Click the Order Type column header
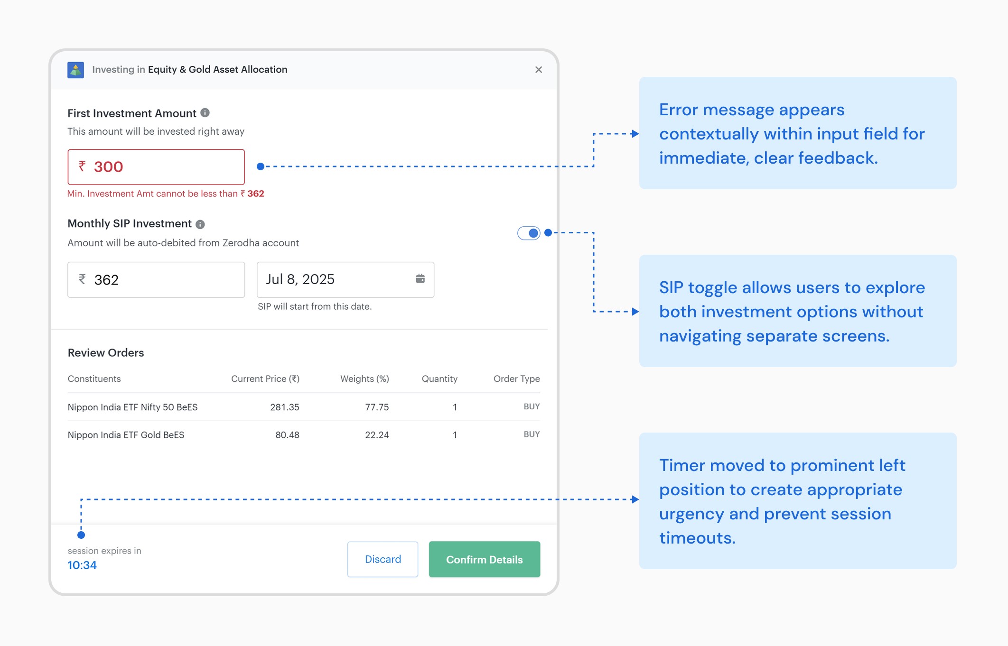This screenshot has height=646, width=1008. pos(517,378)
